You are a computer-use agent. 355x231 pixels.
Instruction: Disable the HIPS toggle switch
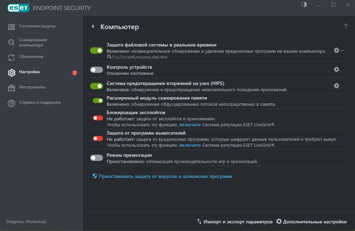pyautogui.click(x=97, y=86)
